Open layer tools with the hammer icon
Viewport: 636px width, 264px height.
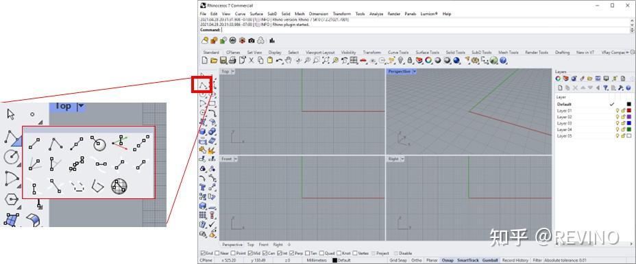pyautogui.click(x=621, y=88)
